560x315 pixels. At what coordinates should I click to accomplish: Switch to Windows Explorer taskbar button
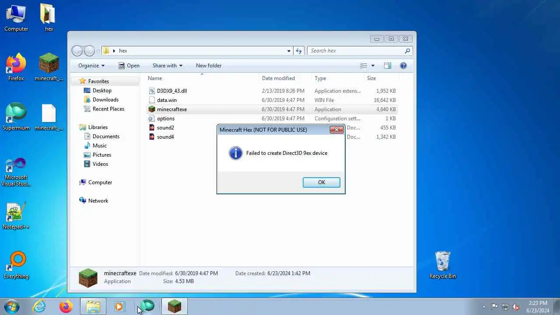pyautogui.click(x=93, y=306)
